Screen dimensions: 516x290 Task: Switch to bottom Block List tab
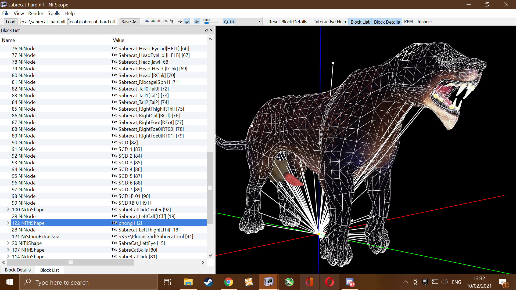pyautogui.click(x=50, y=270)
